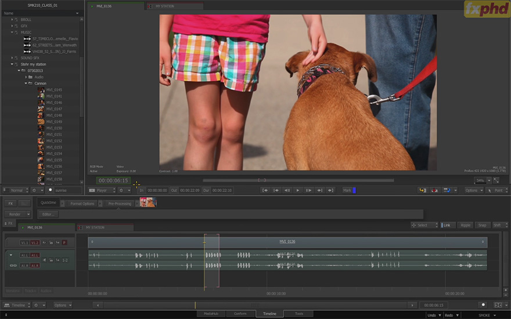The image size is (511, 319).
Task: Switch to the MediaHub tab
Action: click(x=211, y=314)
